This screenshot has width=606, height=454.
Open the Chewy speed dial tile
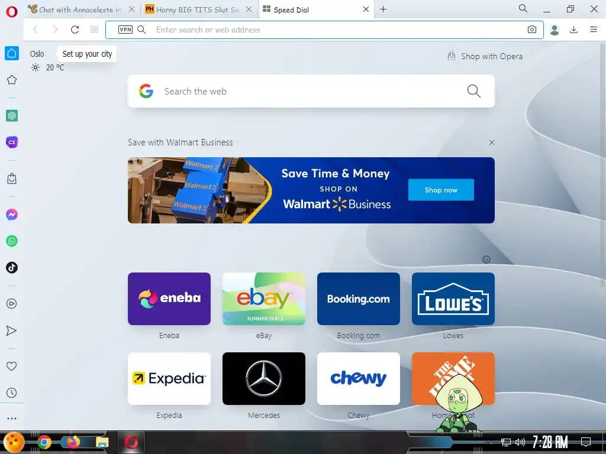(x=359, y=378)
